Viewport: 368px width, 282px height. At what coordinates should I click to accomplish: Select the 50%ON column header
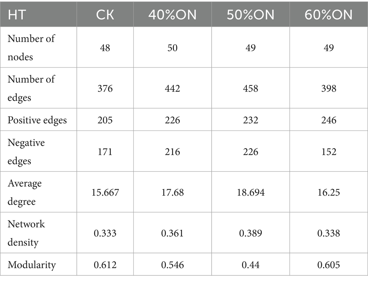click(250, 14)
